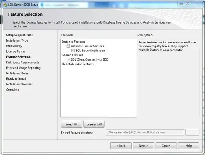Viewport: 205px width, 155px height.
Task: Open the Installation Progress step
Action: (19, 84)
